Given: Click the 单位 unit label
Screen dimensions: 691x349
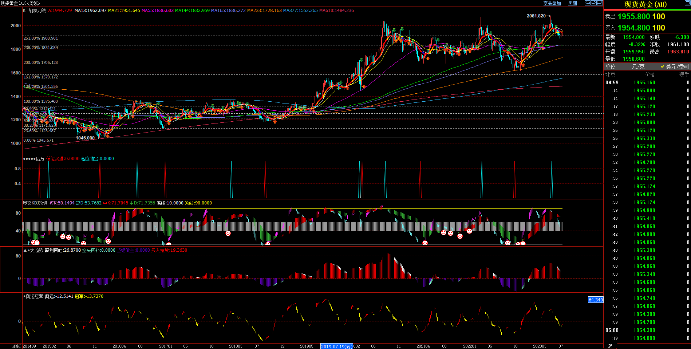Looking at the screenshot, I should pyautogui.click(x=611, y=66).
